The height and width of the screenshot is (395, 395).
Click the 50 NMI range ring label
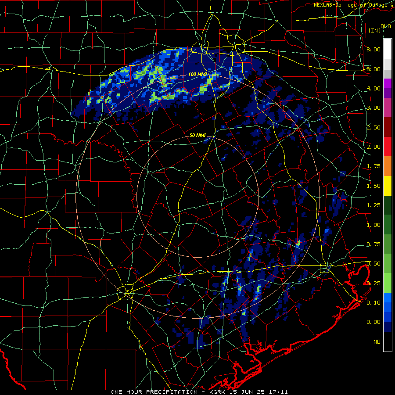[x=197, y=135]
